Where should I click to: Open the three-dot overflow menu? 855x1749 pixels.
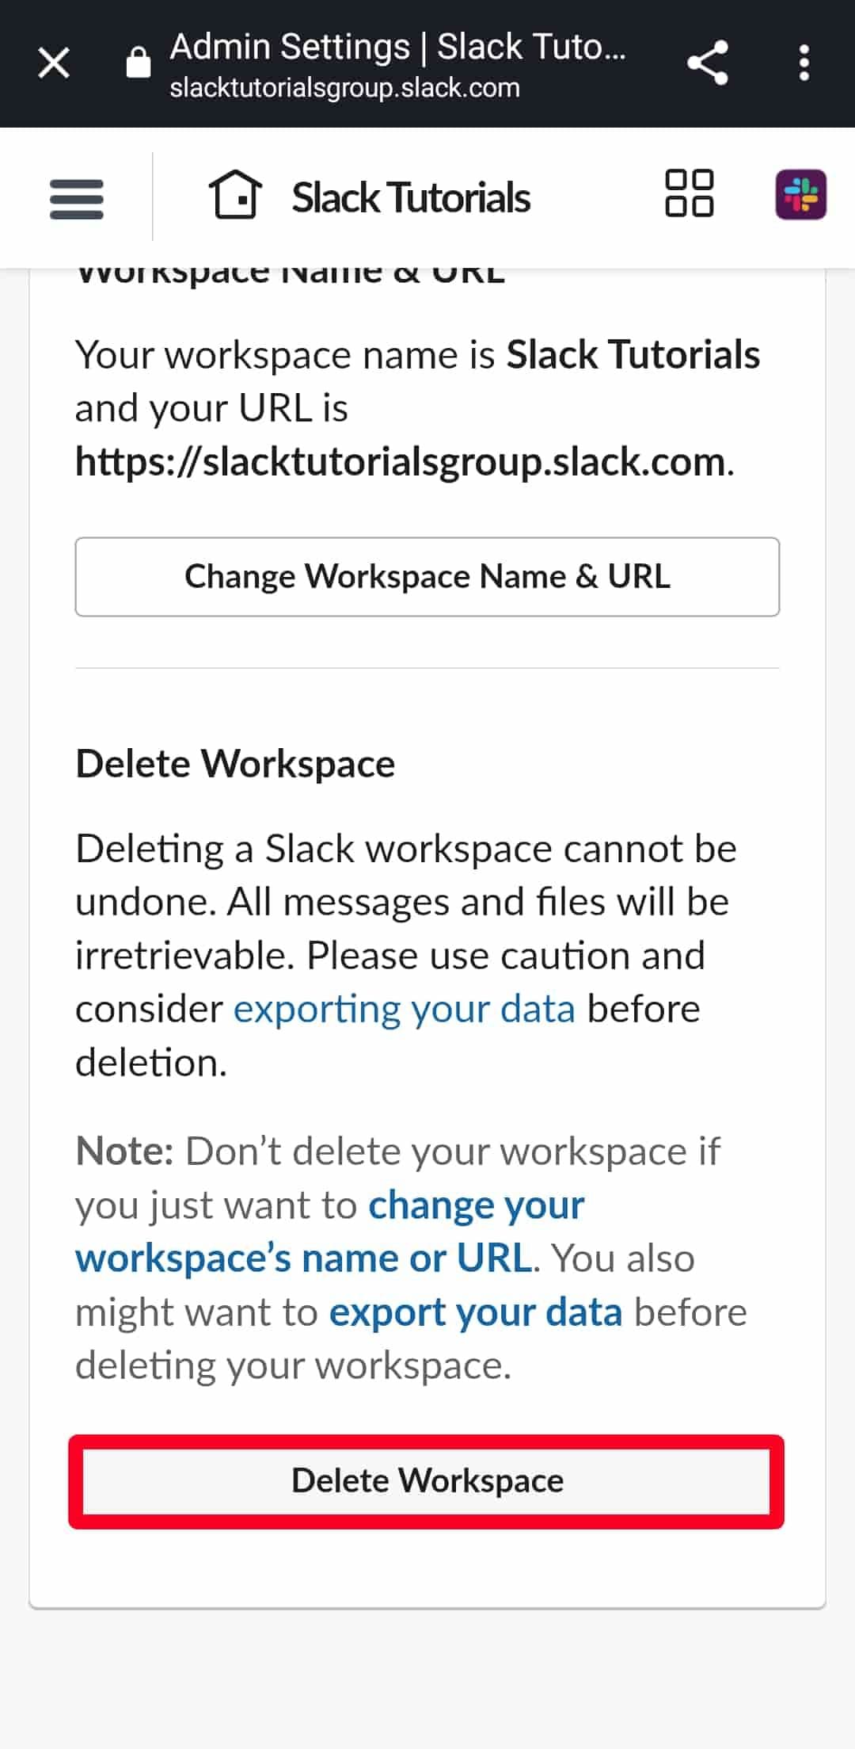click(x=804, y=63)
